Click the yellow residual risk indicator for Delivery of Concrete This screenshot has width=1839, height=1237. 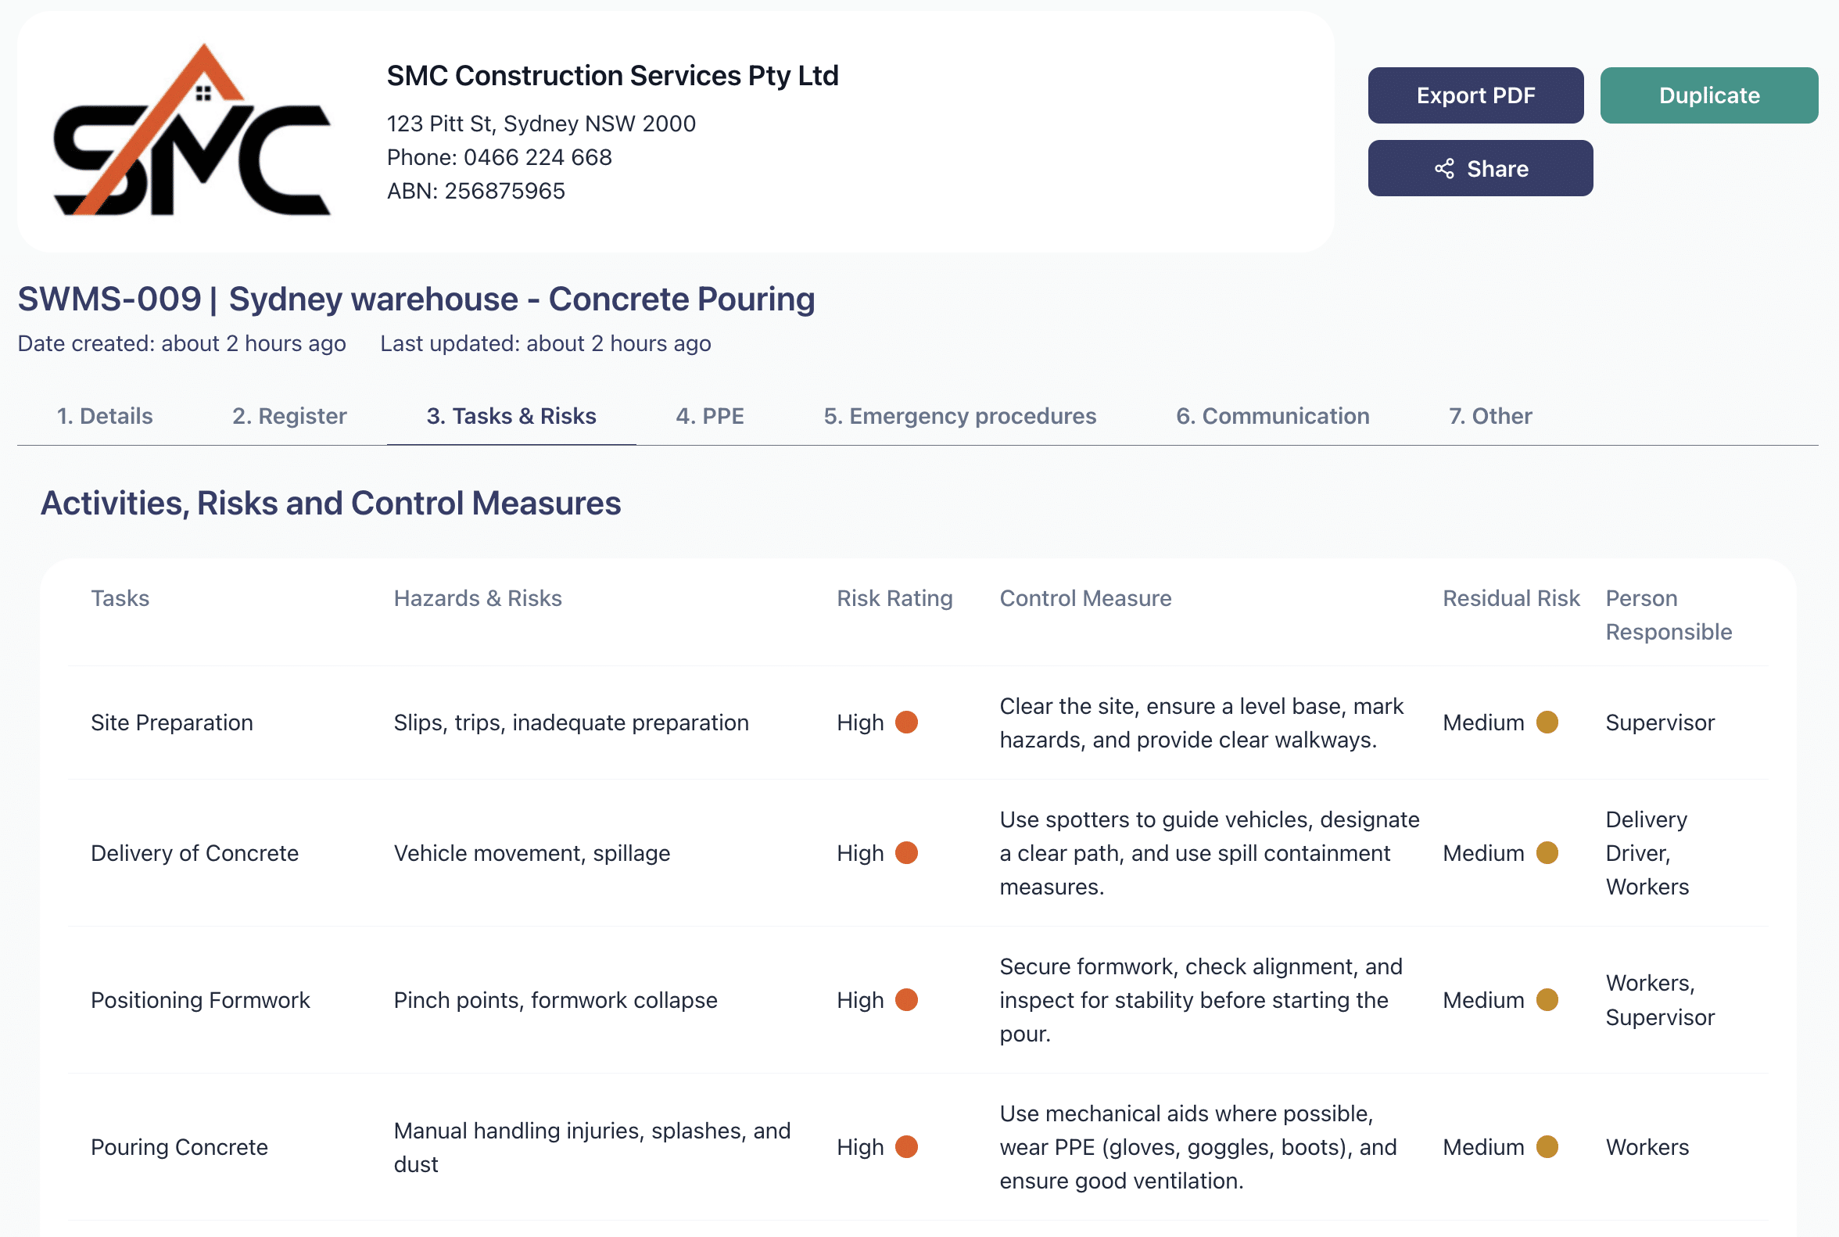[1549, 853]
